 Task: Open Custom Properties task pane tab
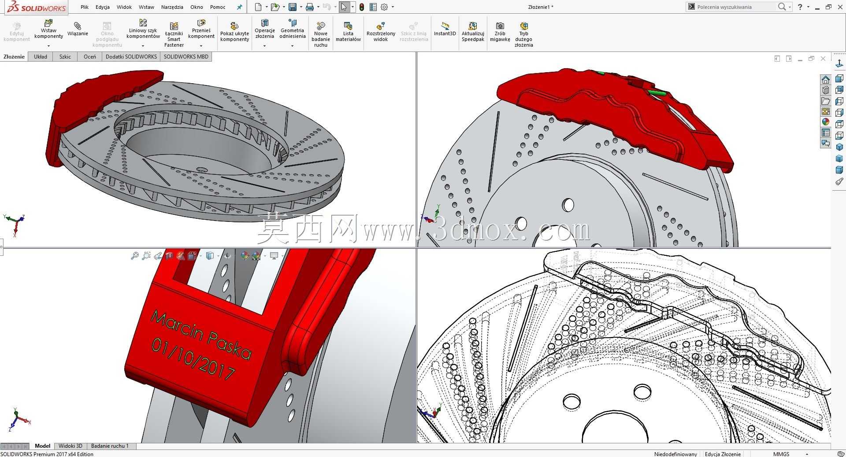pos(826,133)
